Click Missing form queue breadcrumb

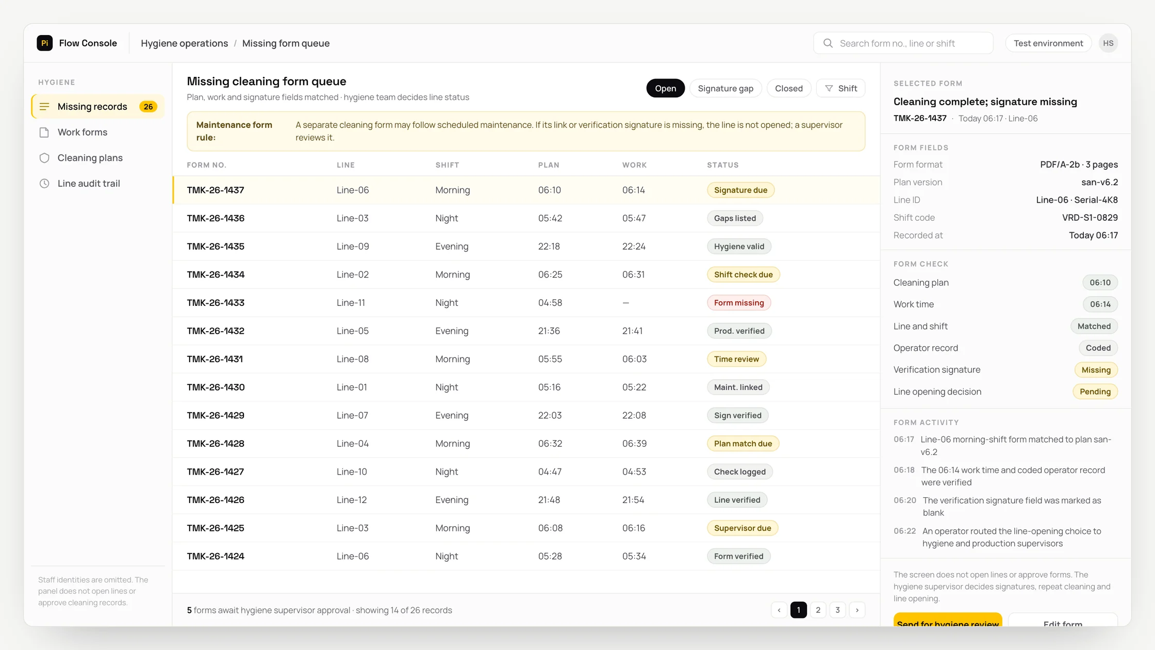click(286, 43)
